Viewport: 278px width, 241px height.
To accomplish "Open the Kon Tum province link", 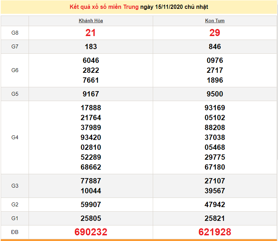I will point(214,21).
